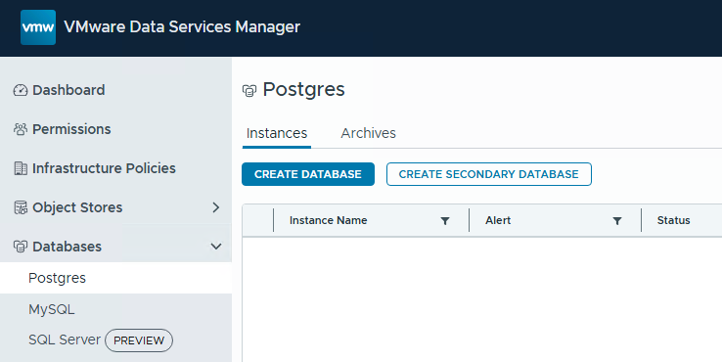
Task: Click the PREVIEW badge
Action: 139,340
